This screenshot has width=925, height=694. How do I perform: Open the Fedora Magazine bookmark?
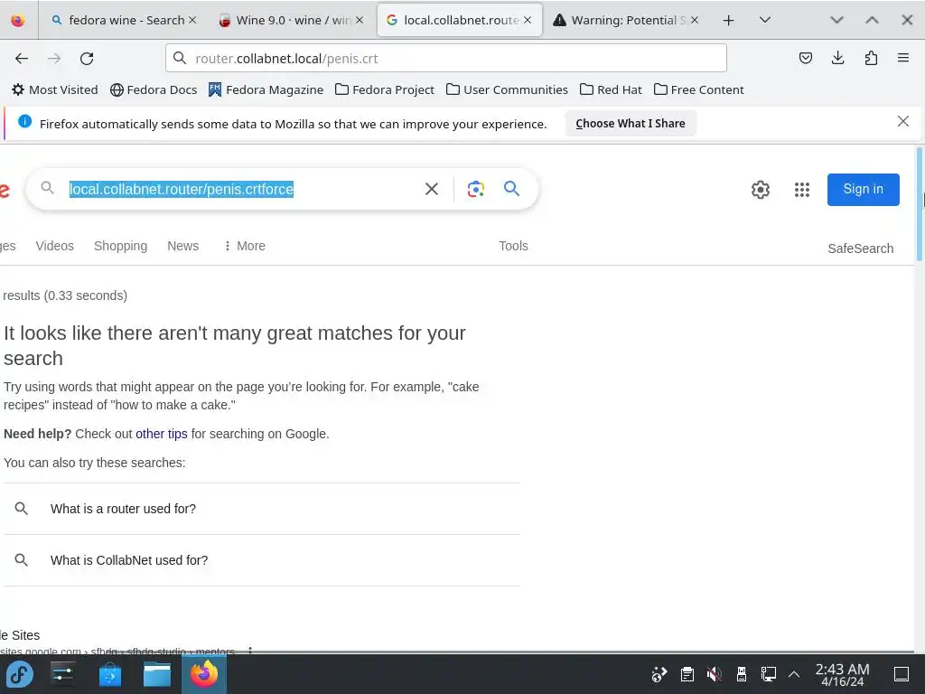click(266, 89)
